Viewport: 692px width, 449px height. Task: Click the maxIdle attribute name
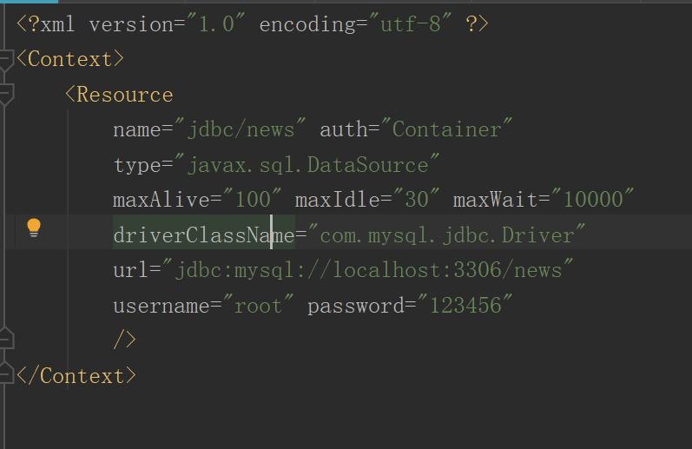click(x=337, y=200)
